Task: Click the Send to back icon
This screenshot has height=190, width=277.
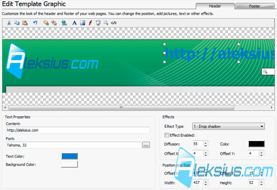Action: coord(54,23)
